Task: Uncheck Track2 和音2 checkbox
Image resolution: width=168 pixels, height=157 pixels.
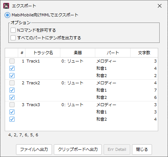Action: click(12, 97)
